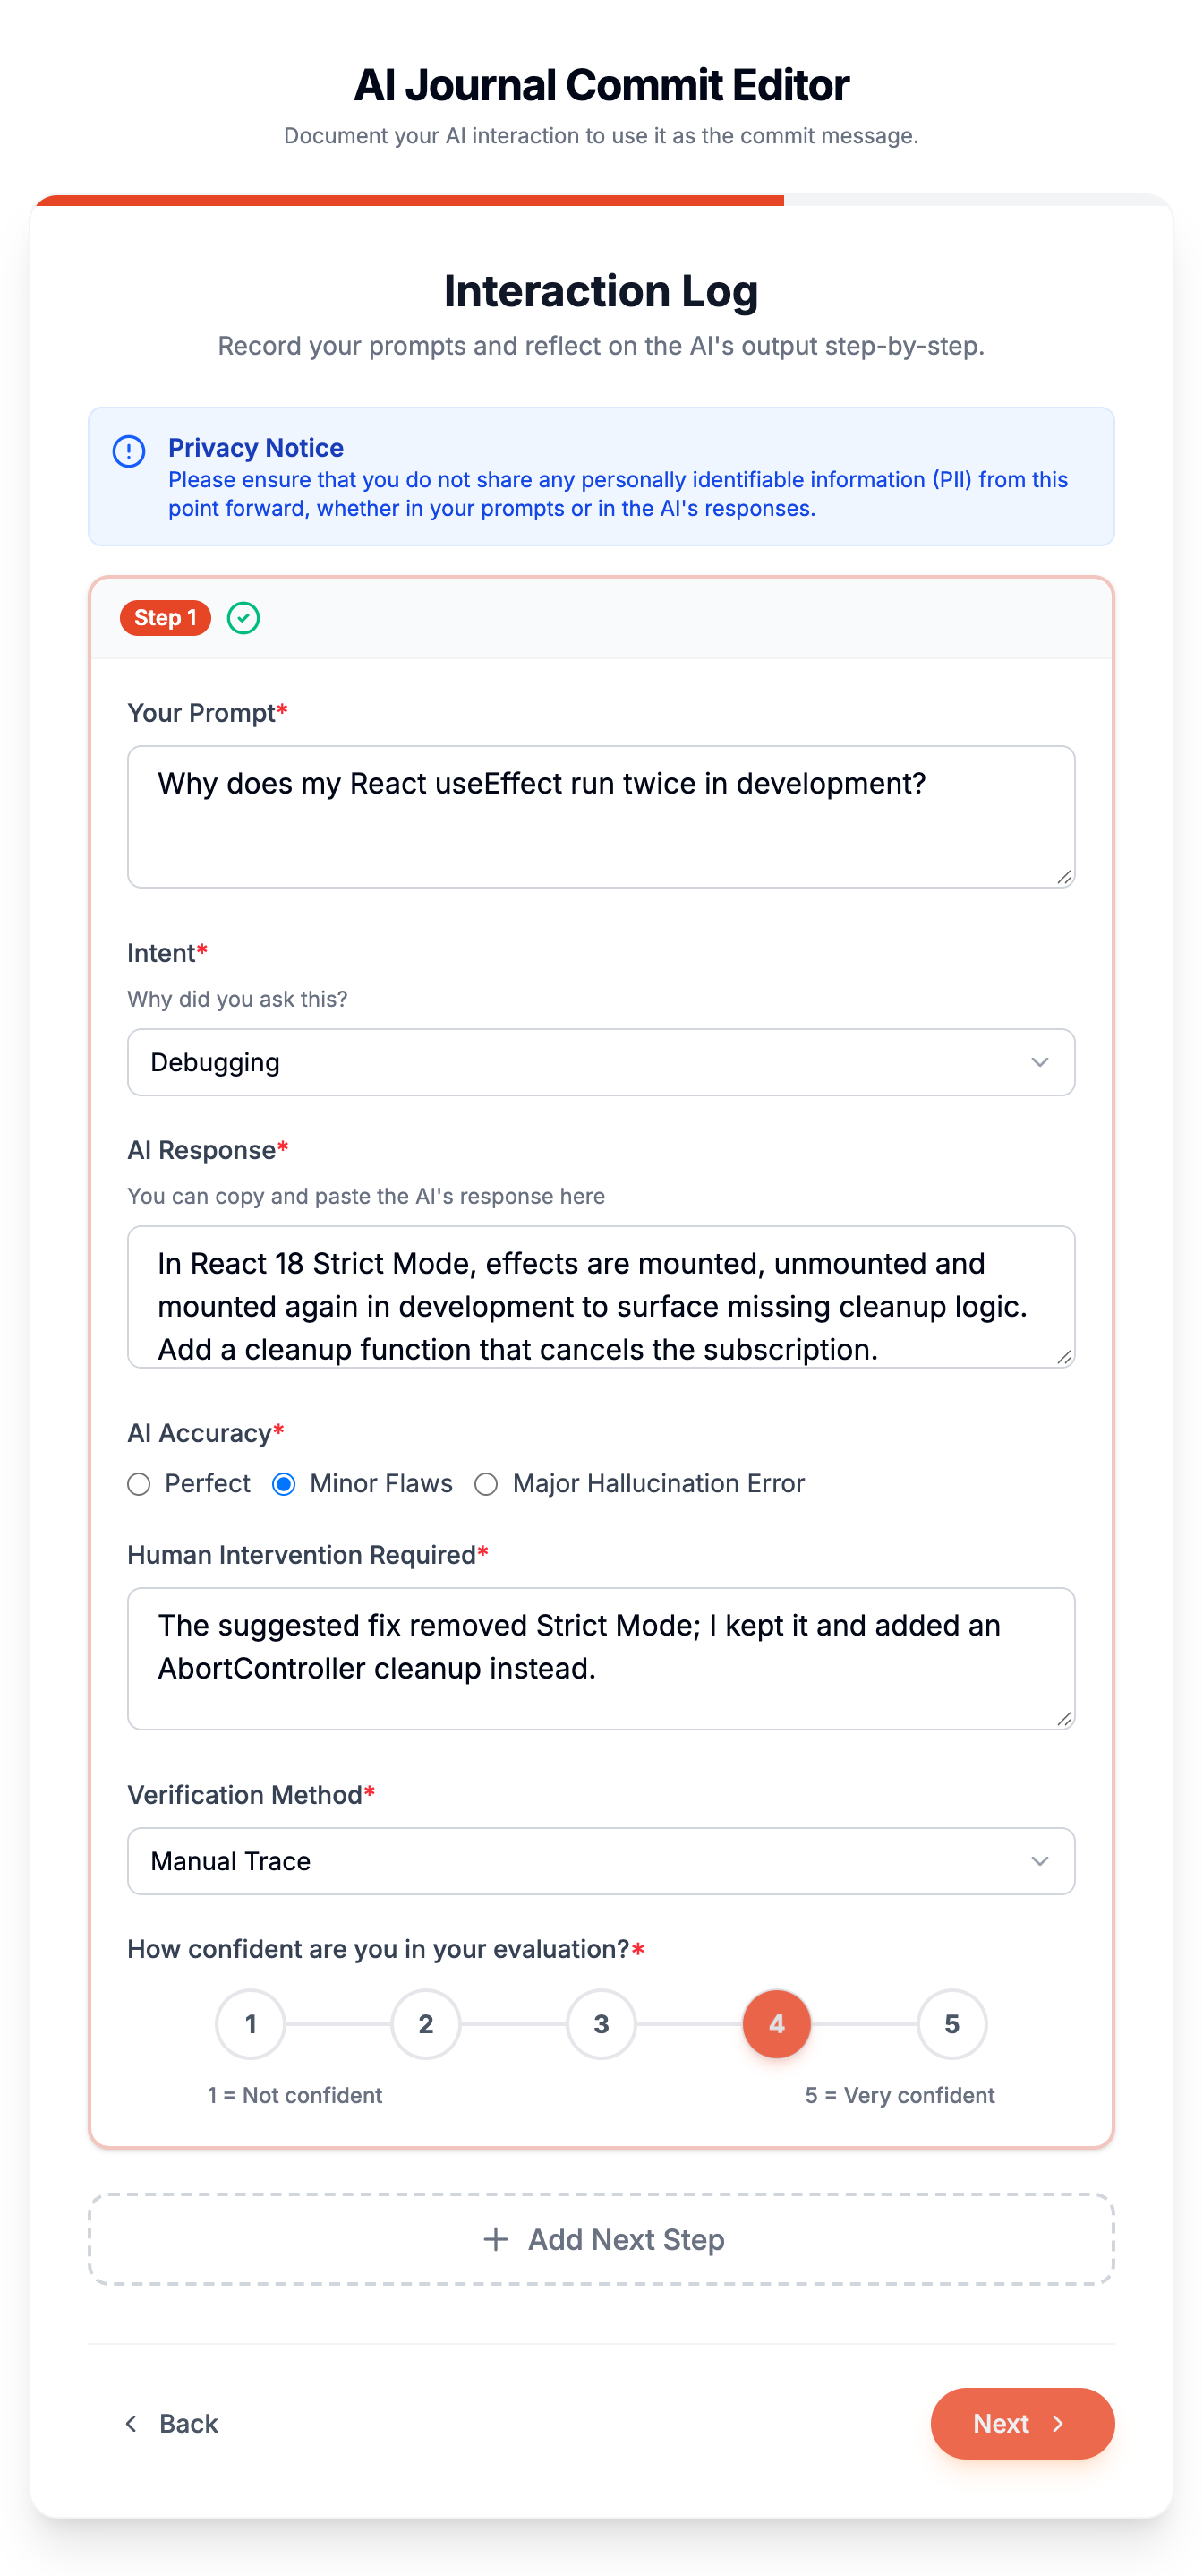The width and height of the screenshot is (1203, 2576).
Task: Click the Back left-arrow icon
Action: pyautogui.click(x=131, y=2423)
